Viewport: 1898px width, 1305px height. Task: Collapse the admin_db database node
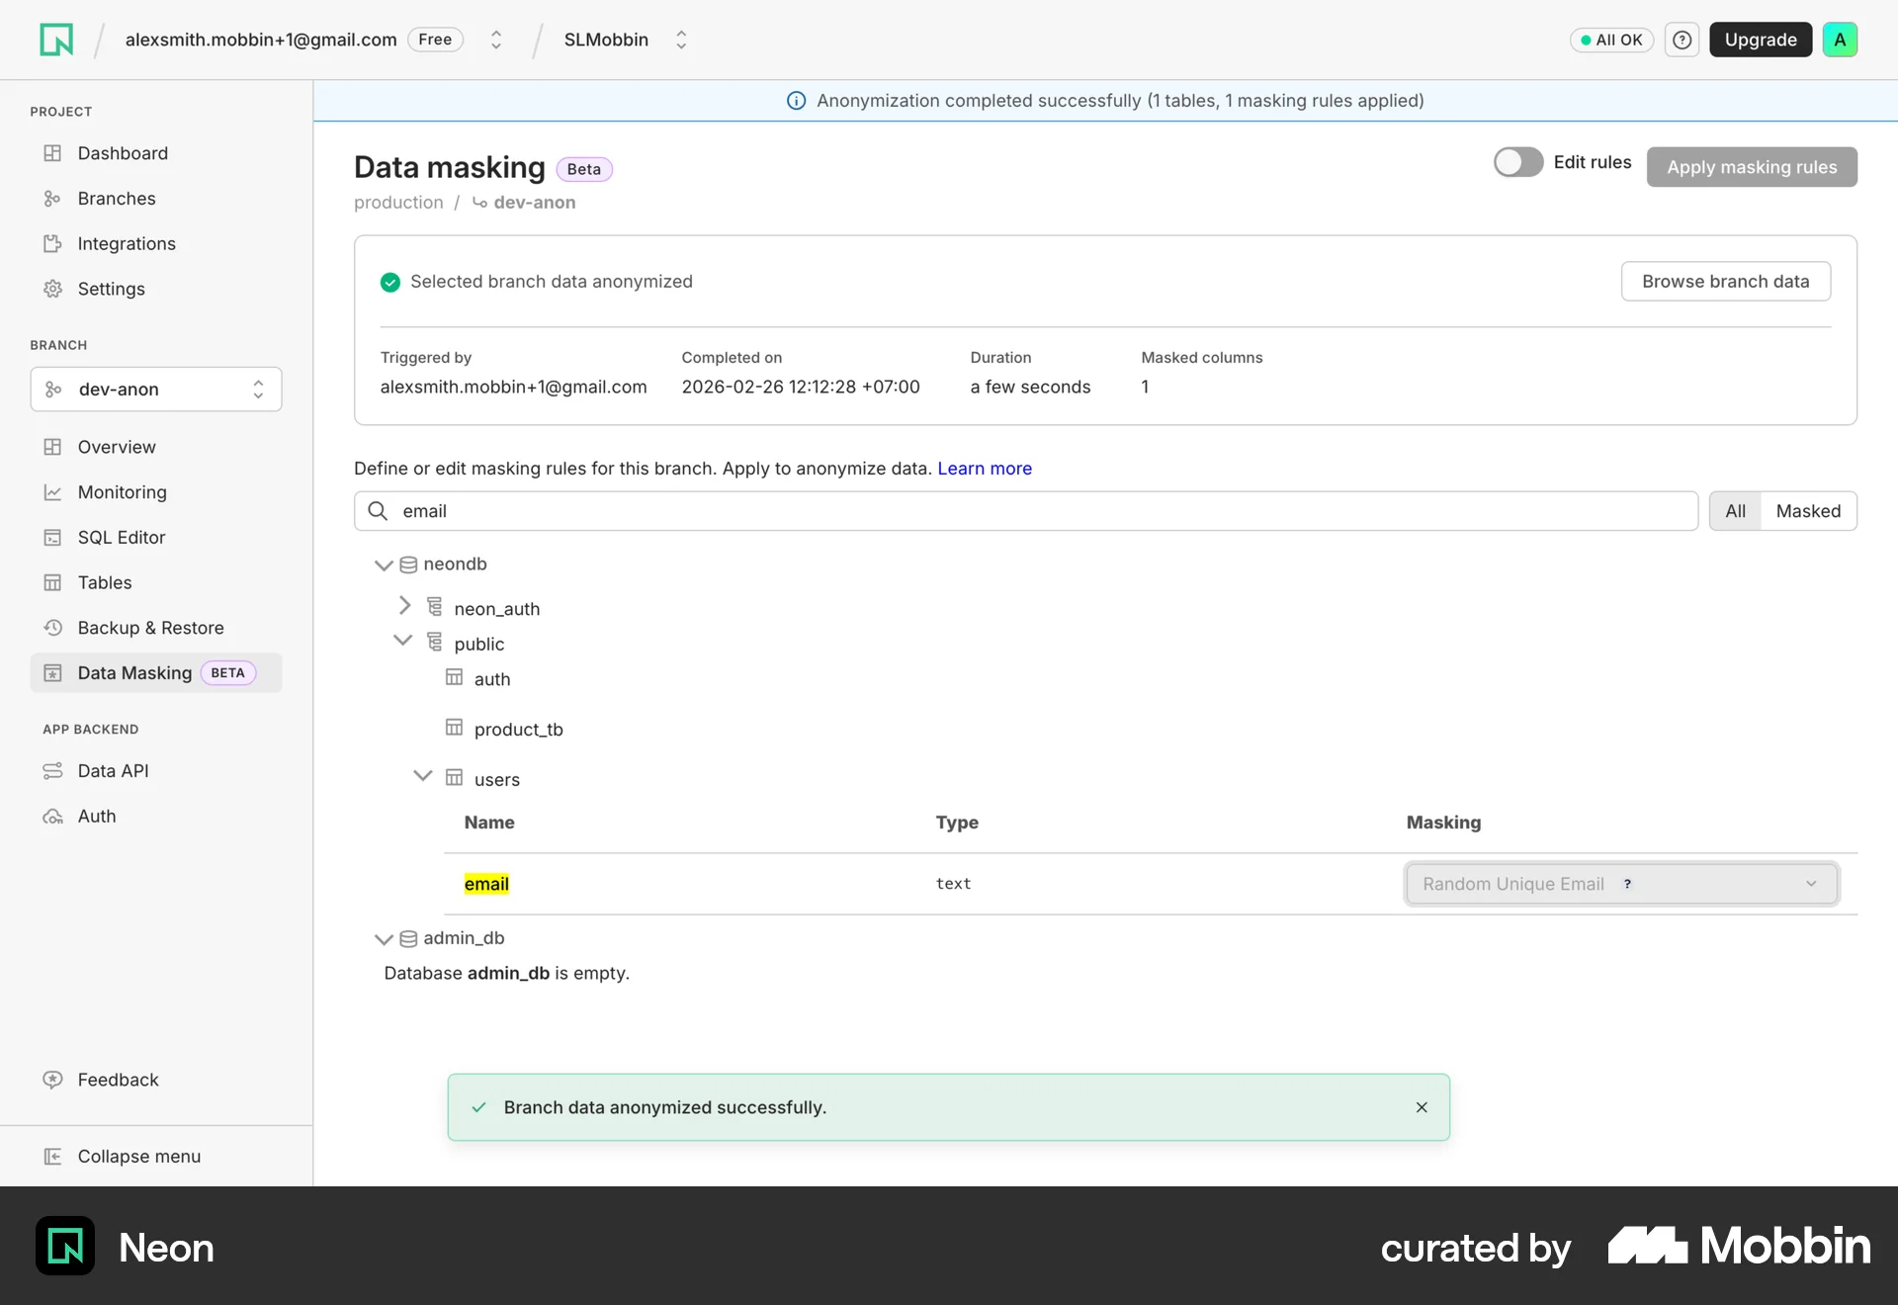pyautogui.click(x=384, y=939)
